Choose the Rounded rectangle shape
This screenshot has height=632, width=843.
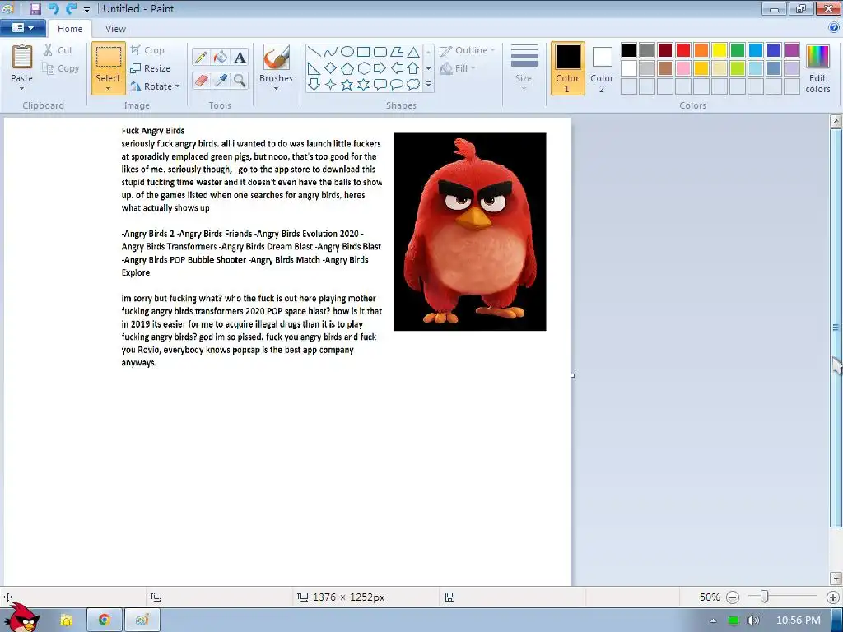click(x=380, y=52)
